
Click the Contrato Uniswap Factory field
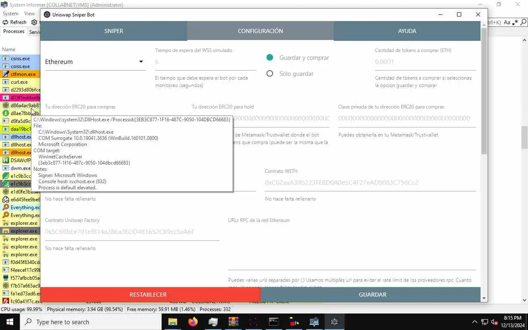coord(132,232)
